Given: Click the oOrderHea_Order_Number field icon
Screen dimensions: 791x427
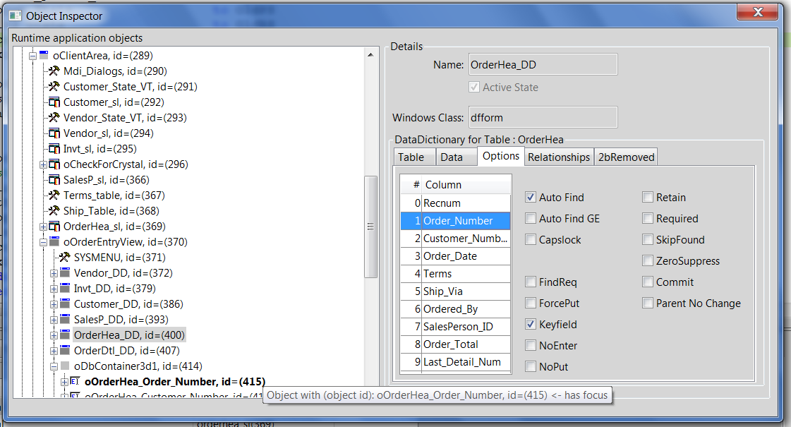Looking at the screenshot, I should [75, 382].
